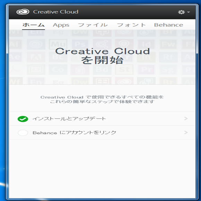Click the Creative Cloud で使用できる description text
This screenshot has height=201, width=201.
102,99
